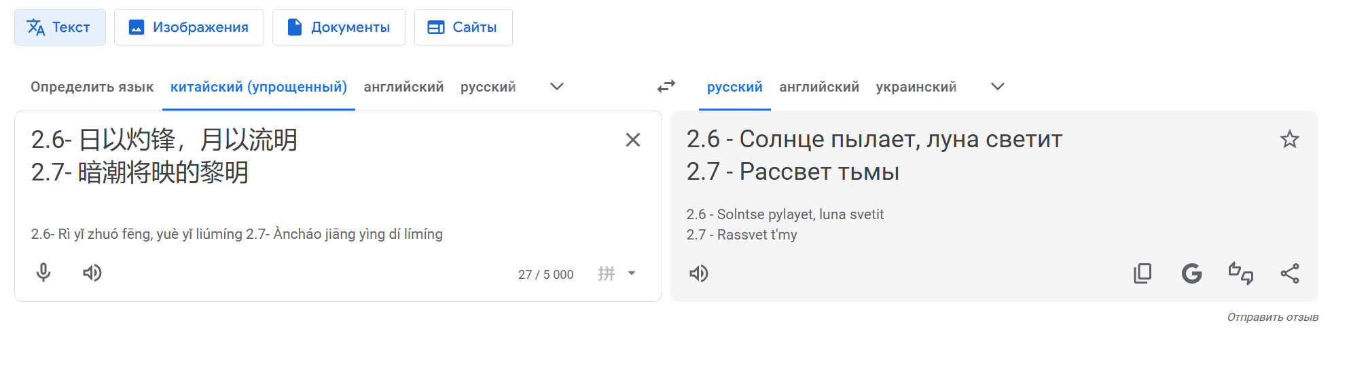
Task: Swap source and target languages
Action: point(666,86)
